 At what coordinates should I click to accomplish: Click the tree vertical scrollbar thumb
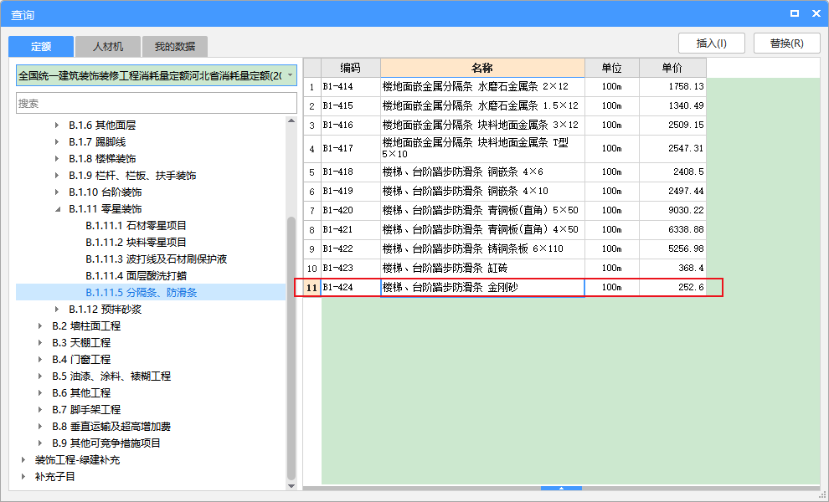point(291,348)
